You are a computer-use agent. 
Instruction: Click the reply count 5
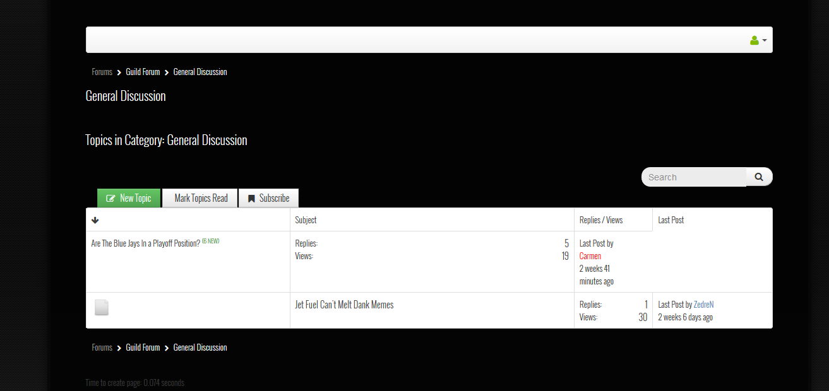pyautogui.click(x=566, y=243)
